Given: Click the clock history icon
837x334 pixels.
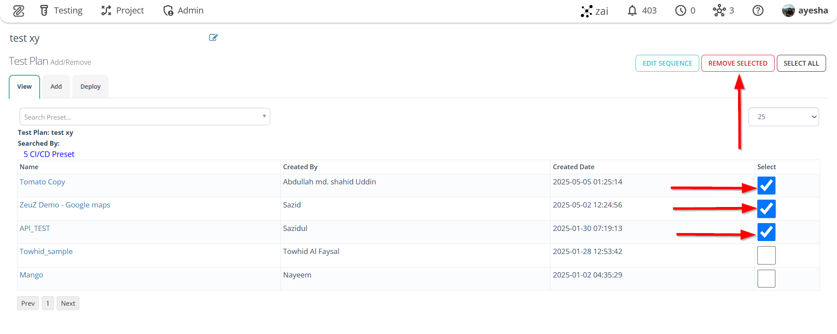Looking at the screenshot, I should [680, 10].
